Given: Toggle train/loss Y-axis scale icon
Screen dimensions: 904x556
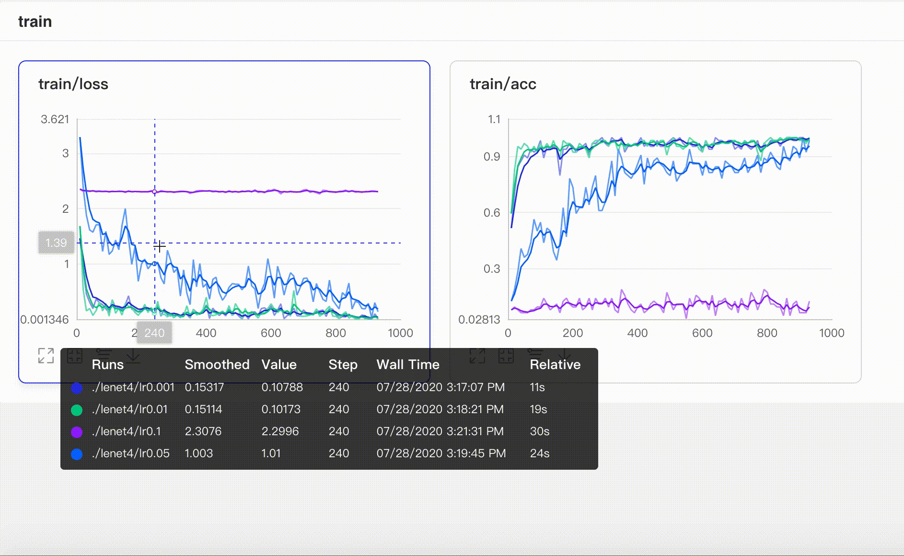Looking at the screenshot, I should (104, 354).
